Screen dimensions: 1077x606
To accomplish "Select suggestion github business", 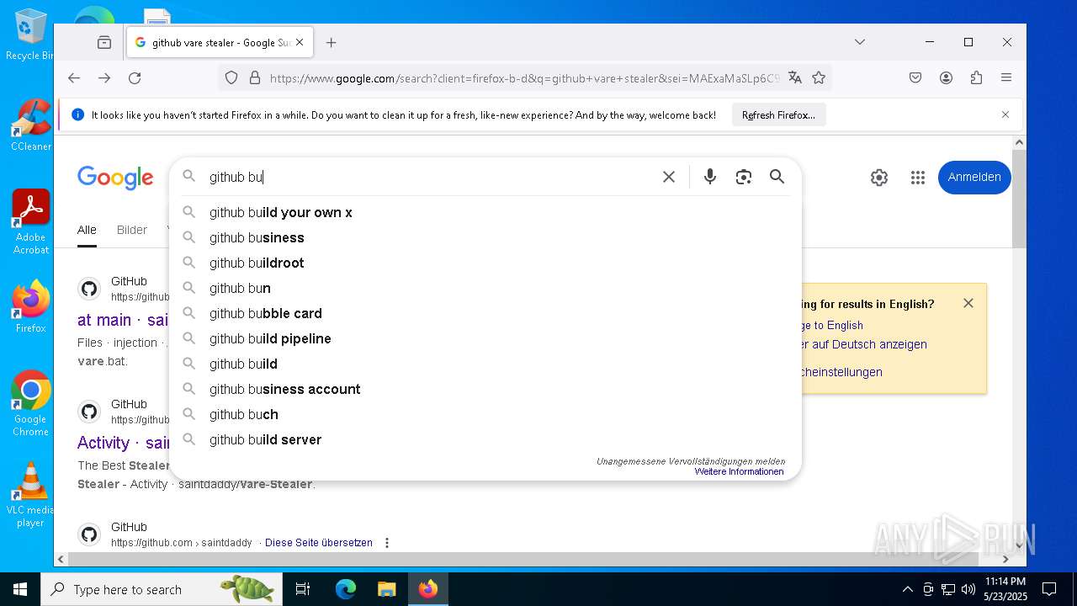I will [x=485, y=237].
